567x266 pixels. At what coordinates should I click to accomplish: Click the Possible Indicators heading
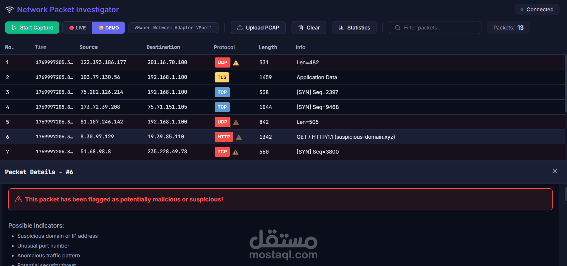[36, 226]
